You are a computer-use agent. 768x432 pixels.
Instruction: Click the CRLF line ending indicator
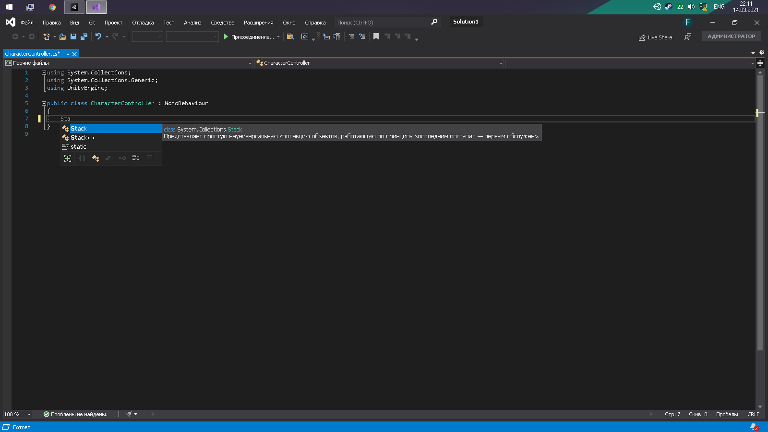(753, 414)
